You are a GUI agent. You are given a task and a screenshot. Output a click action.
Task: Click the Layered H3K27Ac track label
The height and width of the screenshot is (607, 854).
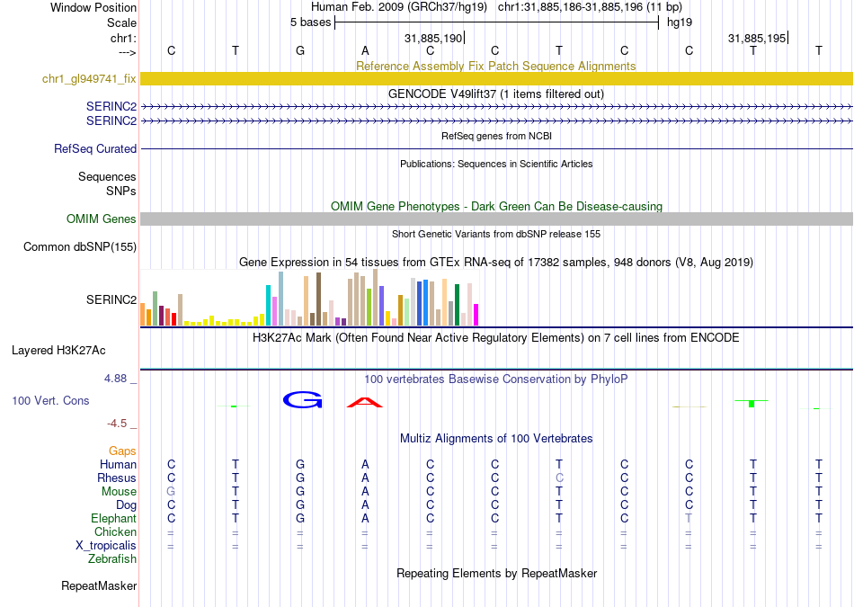58,351
